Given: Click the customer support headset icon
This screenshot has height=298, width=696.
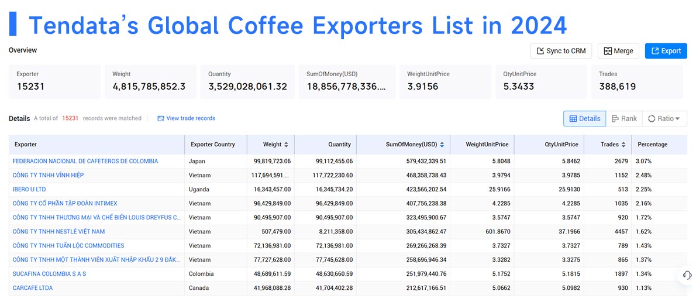Looking at the screenshot, I should click(x=687, y=275).
